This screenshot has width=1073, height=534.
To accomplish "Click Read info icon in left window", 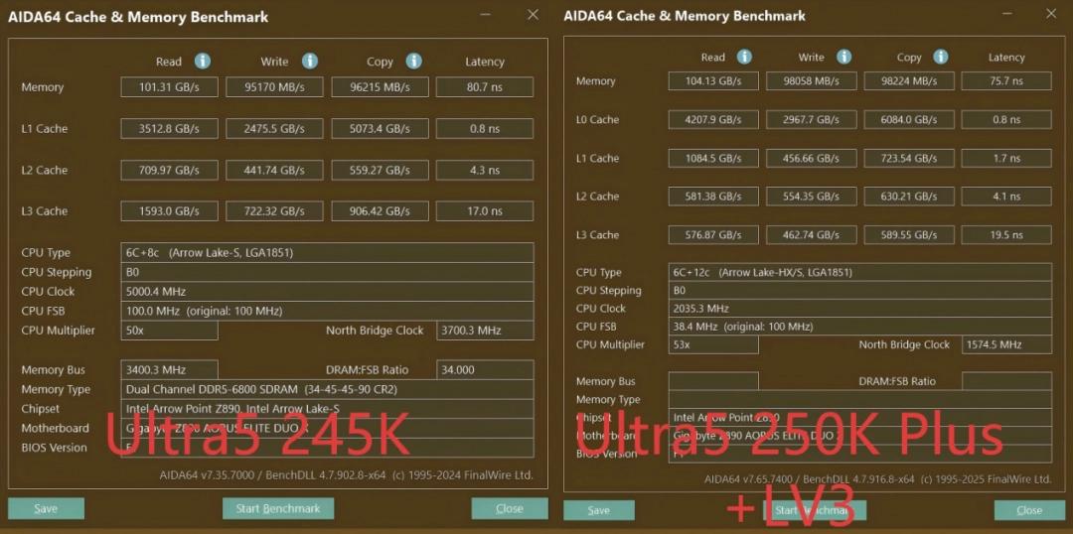I will point(202,62).
